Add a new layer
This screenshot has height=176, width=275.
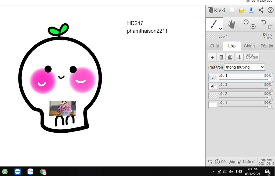click(x=212, y=57)
